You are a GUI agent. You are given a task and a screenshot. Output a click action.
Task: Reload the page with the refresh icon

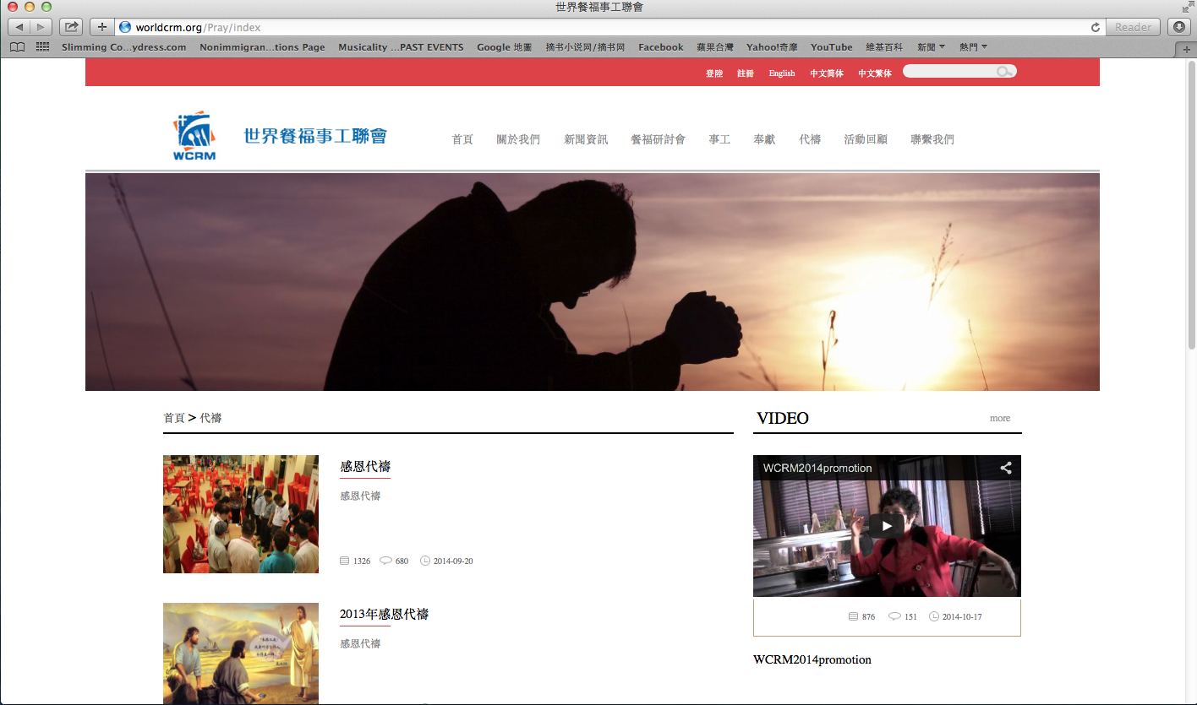[x=1096, y=27]
